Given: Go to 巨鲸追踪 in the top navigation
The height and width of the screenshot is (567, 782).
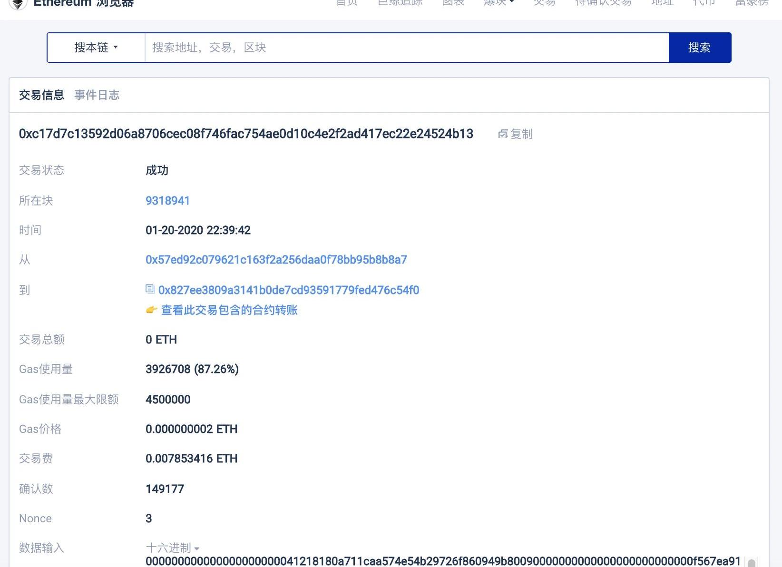Looking at the screenshot, I should 400,3.
